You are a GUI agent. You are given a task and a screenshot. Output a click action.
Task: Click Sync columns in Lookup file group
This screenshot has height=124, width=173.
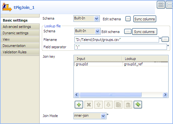click(x=144, y=32)
